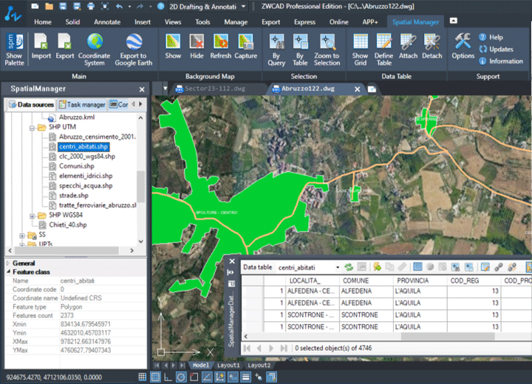Click the Detach data icon
Viewport: 532px width, 384px height.
432,46
